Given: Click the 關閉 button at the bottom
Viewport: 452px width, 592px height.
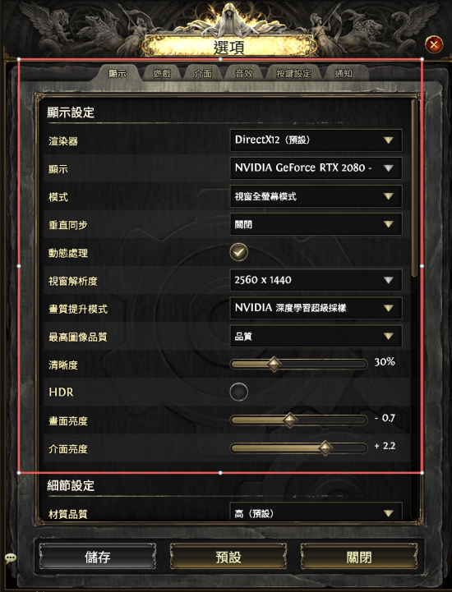Looking at the screenshot, I should pyautogui.click(x=359, y=557).
